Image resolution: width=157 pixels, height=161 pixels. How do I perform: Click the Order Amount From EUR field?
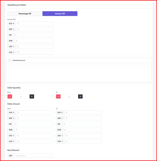(34, 113)
